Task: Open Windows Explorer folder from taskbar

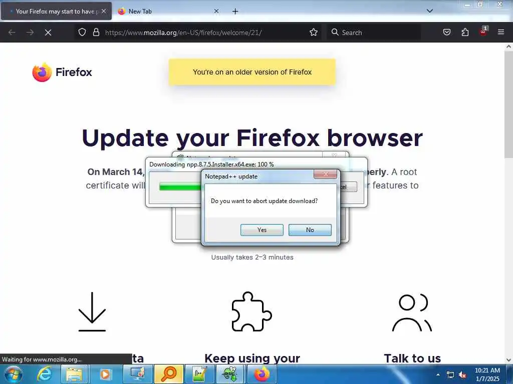Action: (x=75, y=374)
